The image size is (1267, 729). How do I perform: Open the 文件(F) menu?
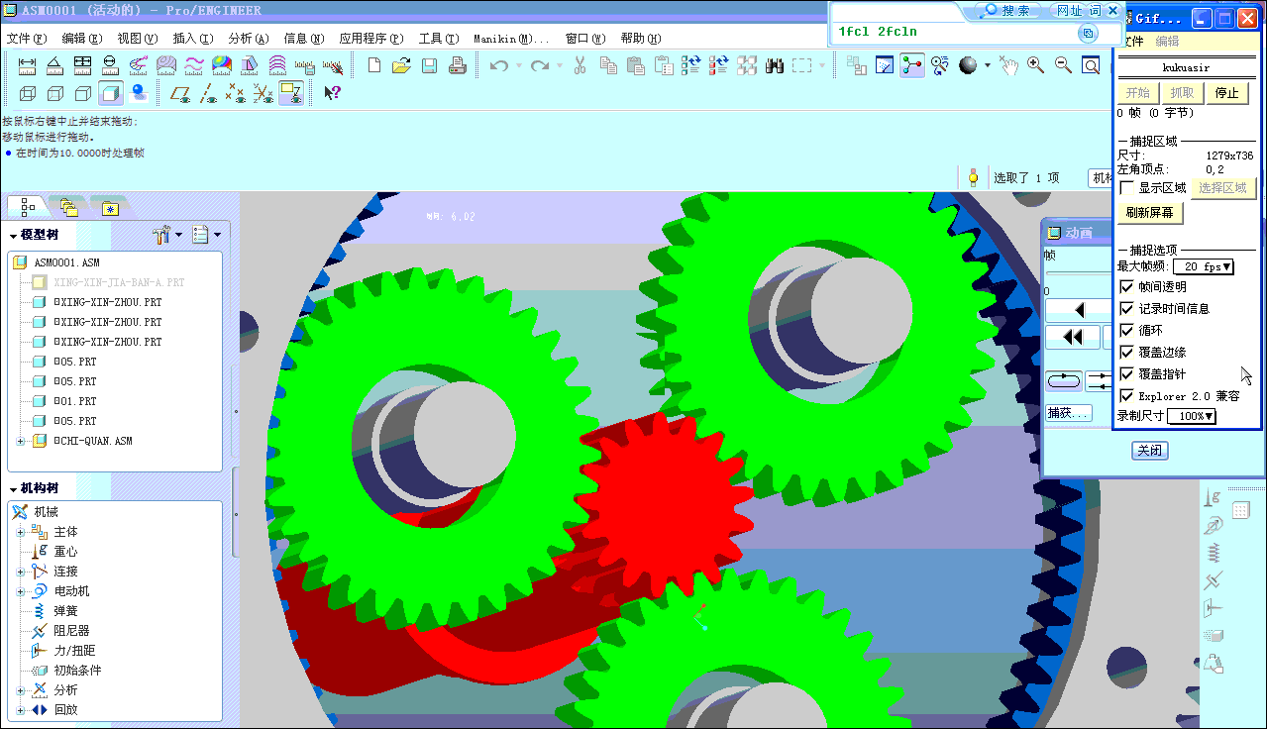(x=27, y=39)
